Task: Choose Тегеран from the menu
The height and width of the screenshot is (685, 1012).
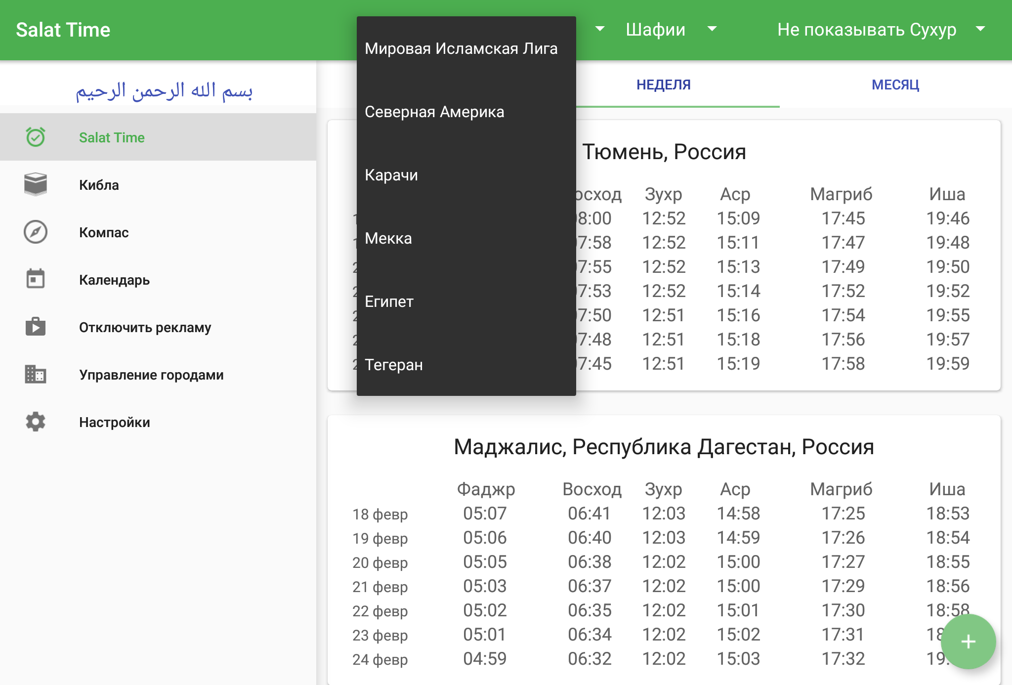Action: (x=394, y=365)
